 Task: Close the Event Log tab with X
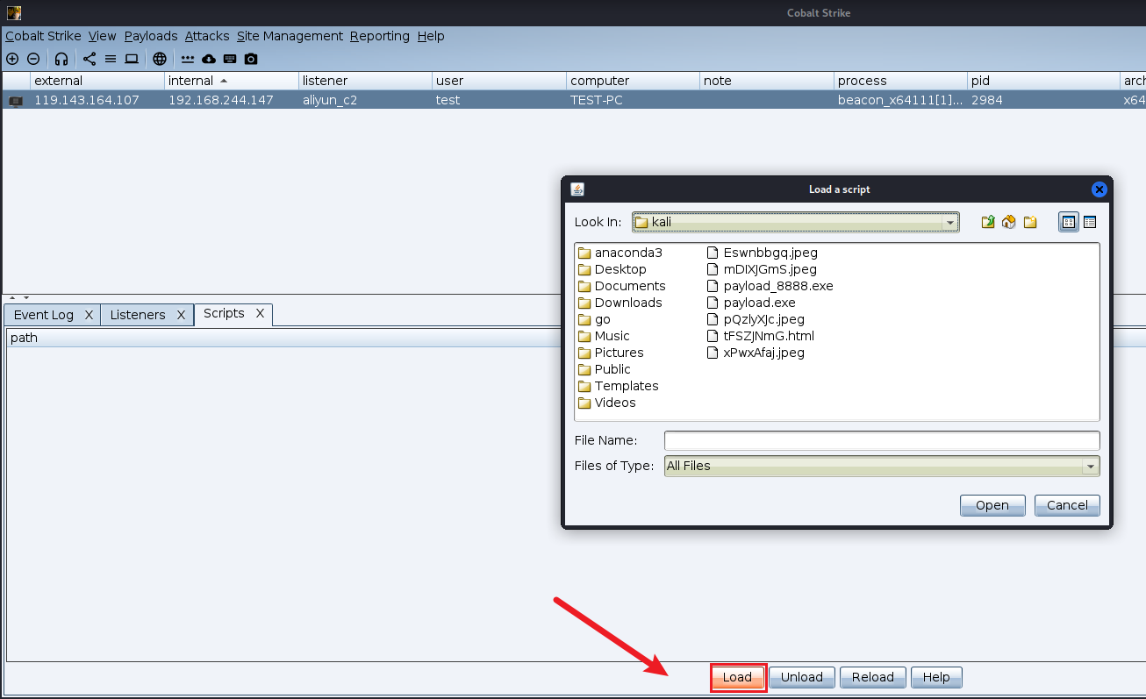pos(89,315)
